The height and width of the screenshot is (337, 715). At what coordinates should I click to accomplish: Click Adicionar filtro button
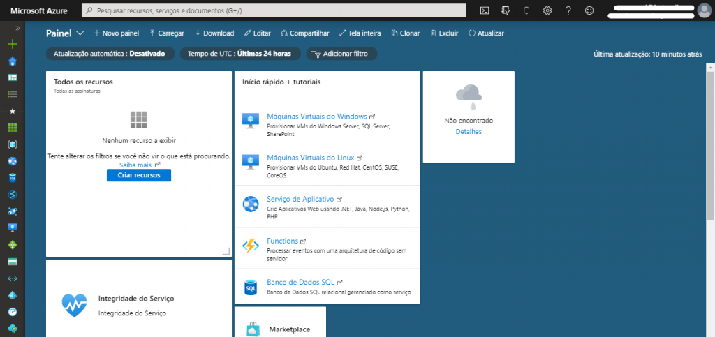coord(342,54)
